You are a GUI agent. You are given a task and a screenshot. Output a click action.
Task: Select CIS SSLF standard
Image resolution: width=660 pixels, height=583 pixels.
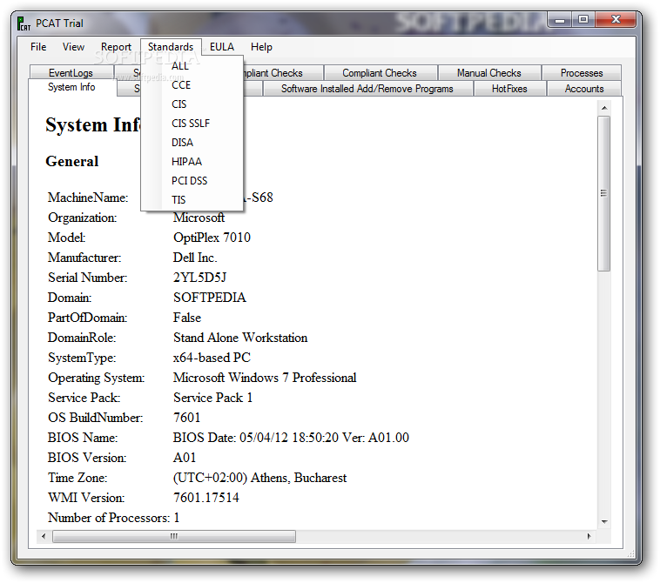192,124
